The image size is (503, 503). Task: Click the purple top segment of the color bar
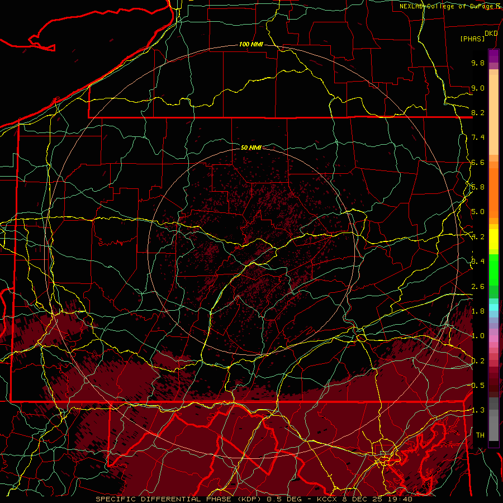493,56
